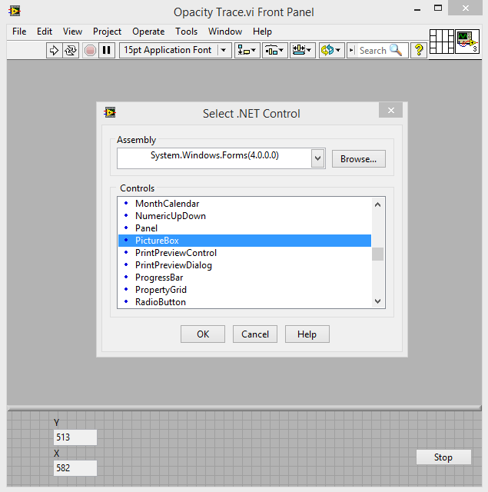Click the Controls list scrollbar thumb
Viewport: 488px width, 492px height.
pyautogui.click(x=377, y=254)
